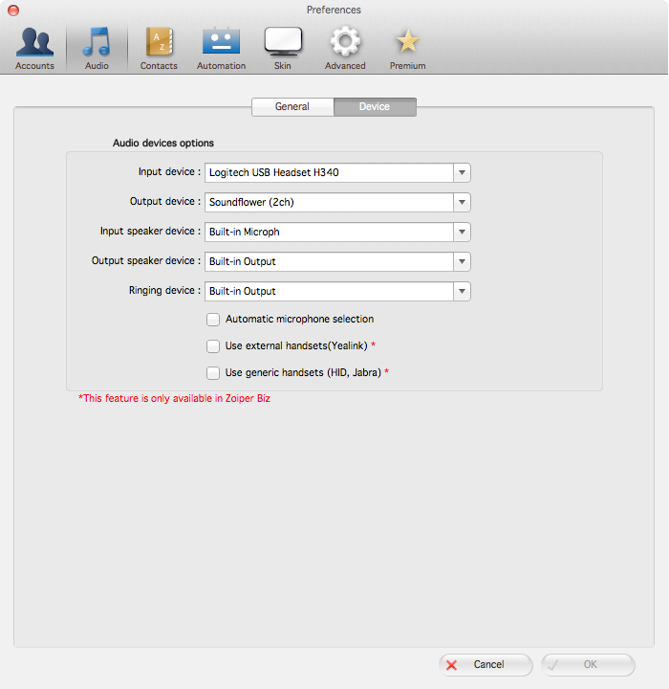This screenshot has height=689, width=669.
Task: Select the Audio preferences icon
Action: pos(97,48)
